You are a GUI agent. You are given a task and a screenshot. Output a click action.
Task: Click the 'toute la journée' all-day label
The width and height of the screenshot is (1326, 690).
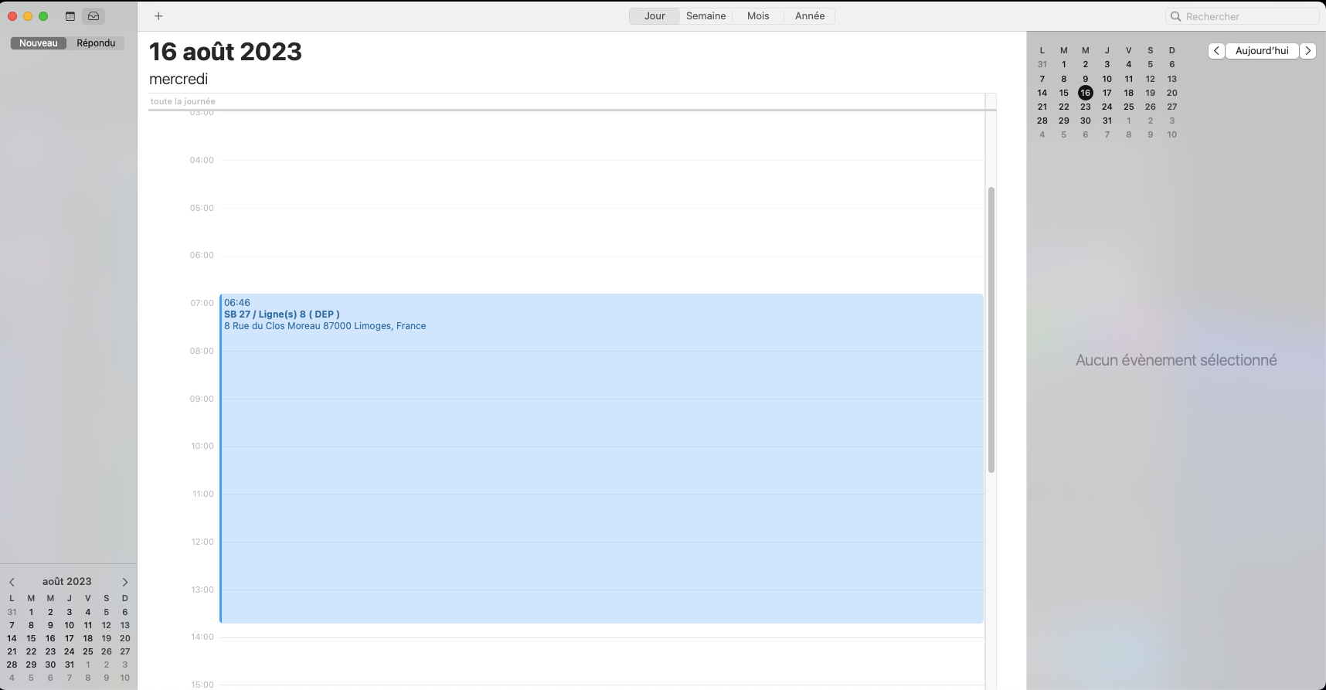click(x=183, y=101)
